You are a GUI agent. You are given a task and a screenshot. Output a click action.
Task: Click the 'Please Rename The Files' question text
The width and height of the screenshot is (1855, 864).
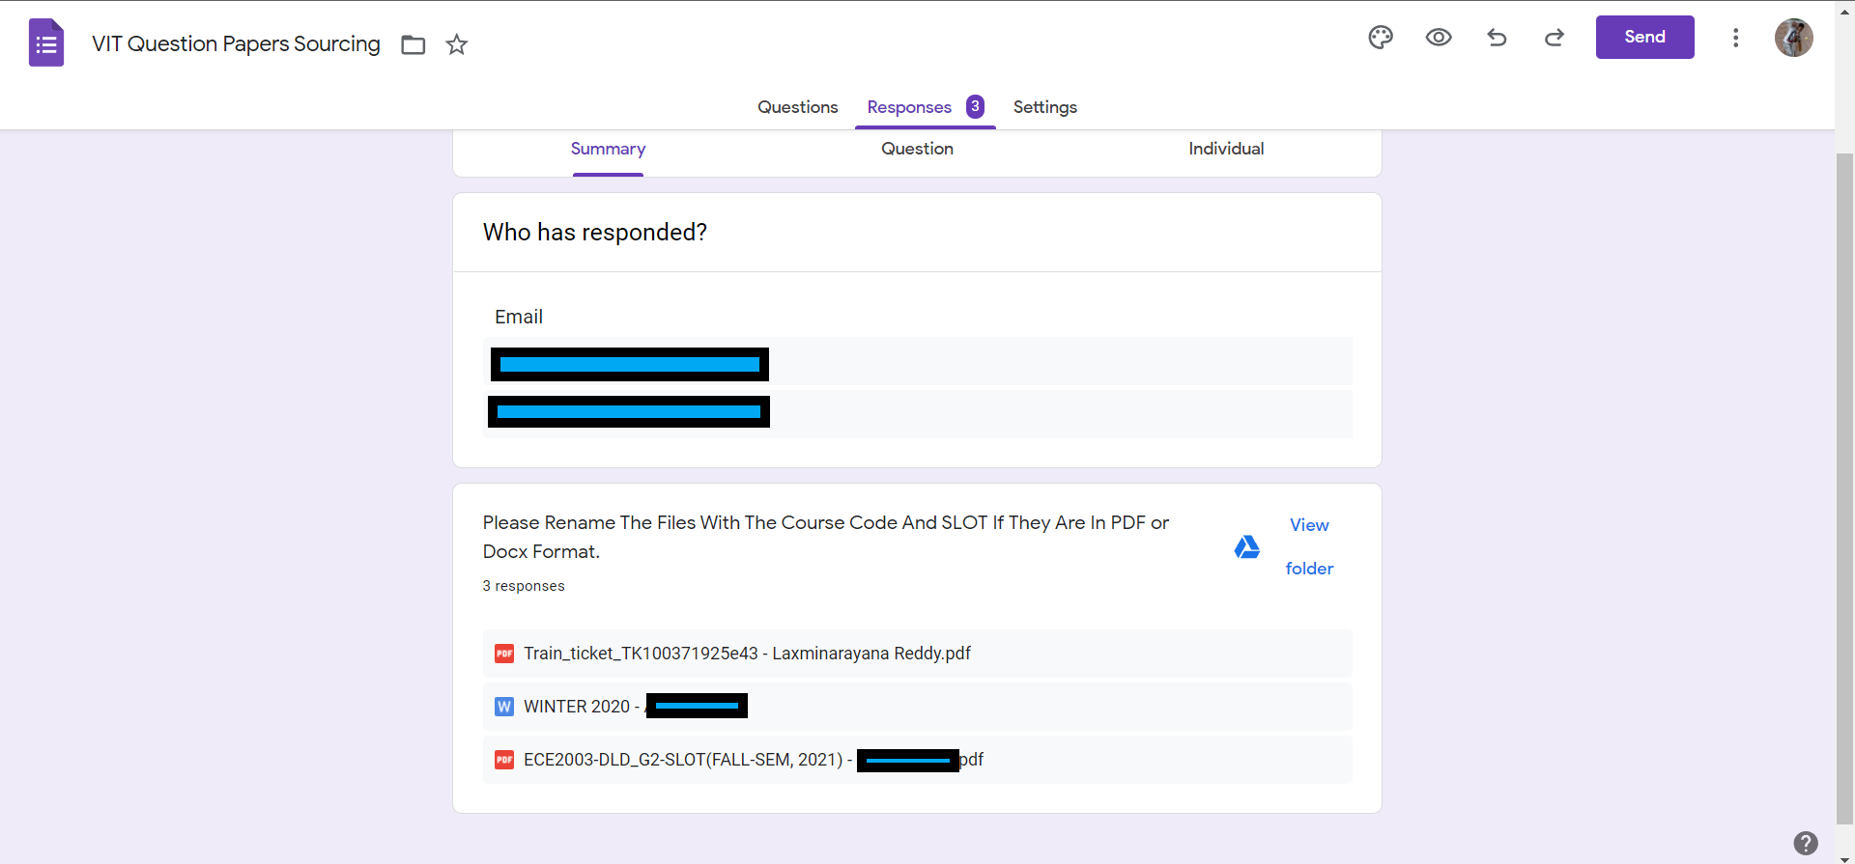(x=826, y=537)
